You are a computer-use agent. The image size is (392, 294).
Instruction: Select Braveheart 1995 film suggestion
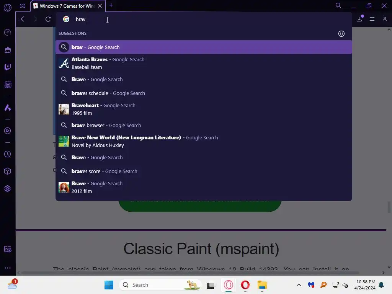point(204,109)
